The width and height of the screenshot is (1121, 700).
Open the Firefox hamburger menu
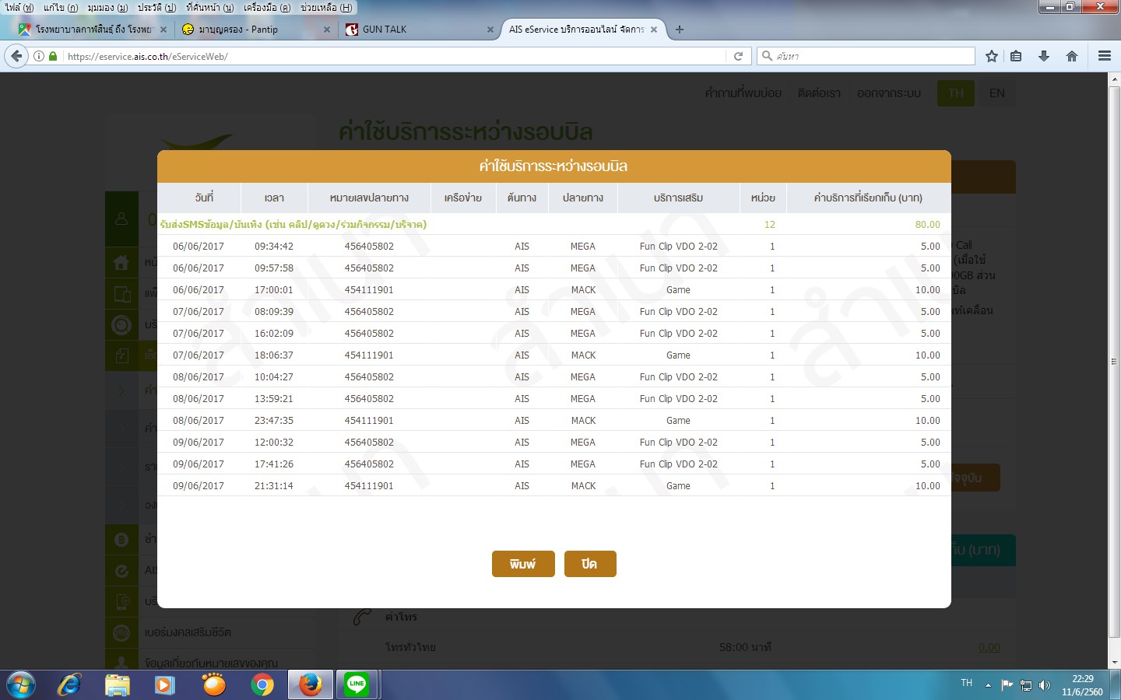1104,56
